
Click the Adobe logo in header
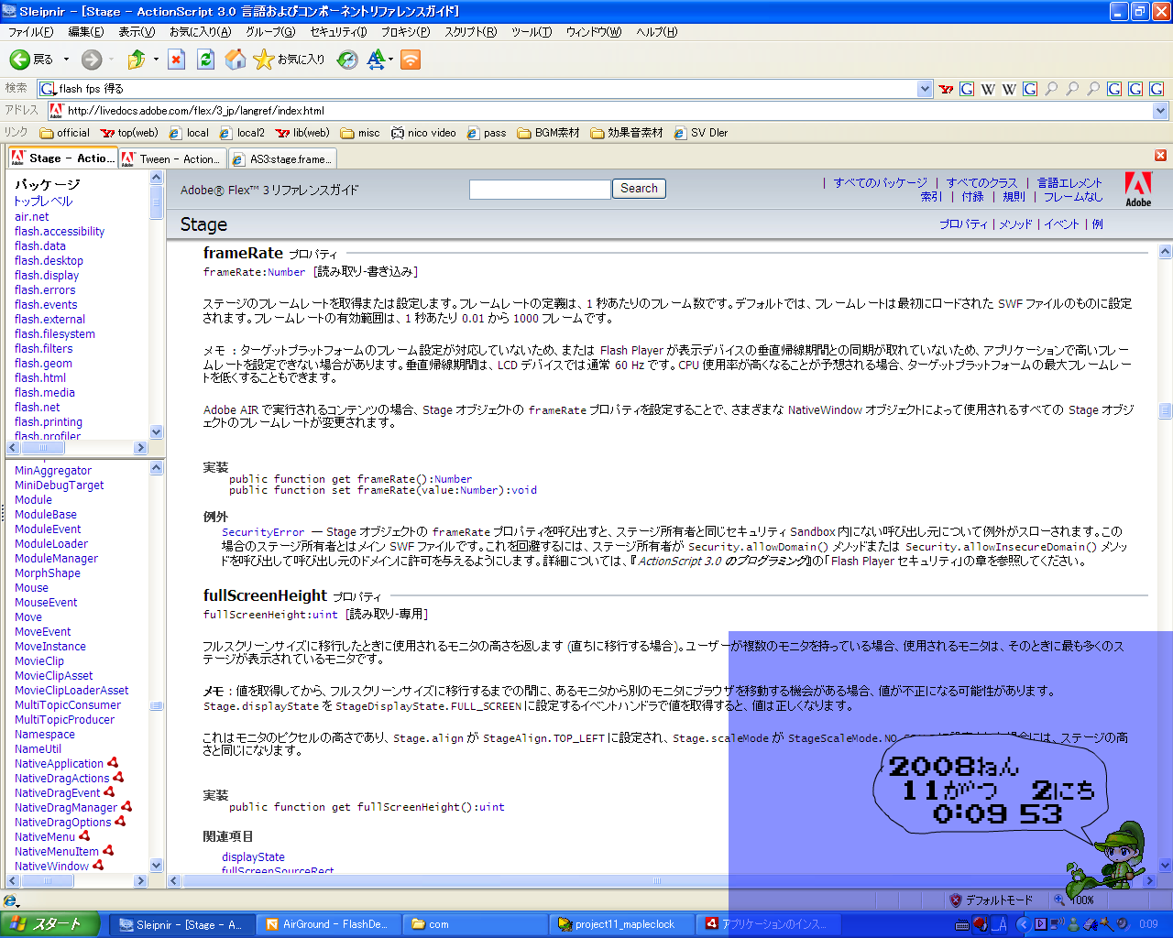(1138, 190)
